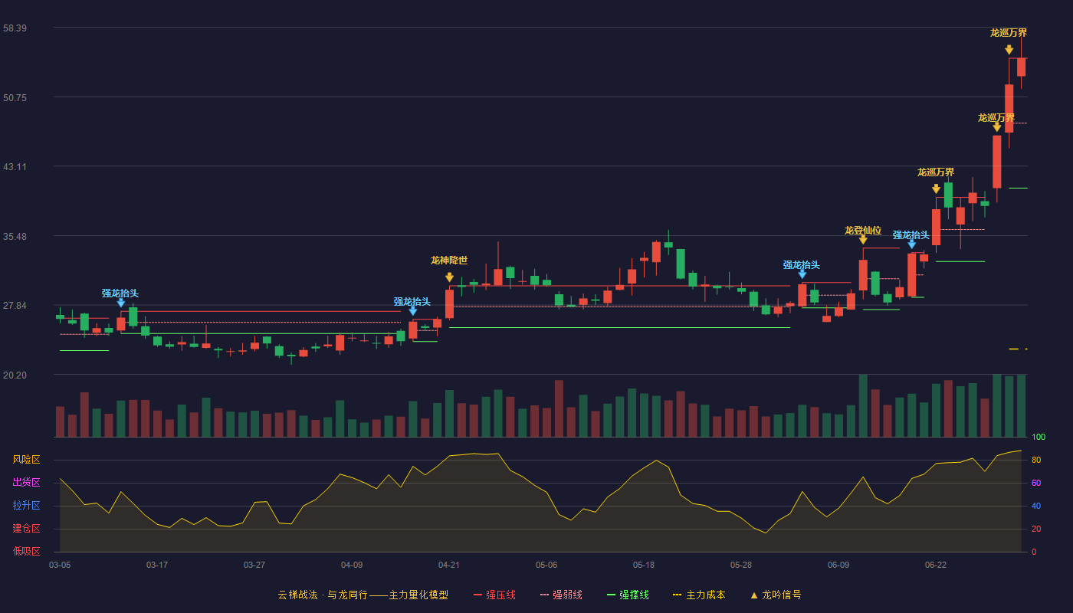Toggle the 强压线 legend entry
The width and height of the screenshot is (1073, 613).
pyautogui.click(x=494, y=595)
